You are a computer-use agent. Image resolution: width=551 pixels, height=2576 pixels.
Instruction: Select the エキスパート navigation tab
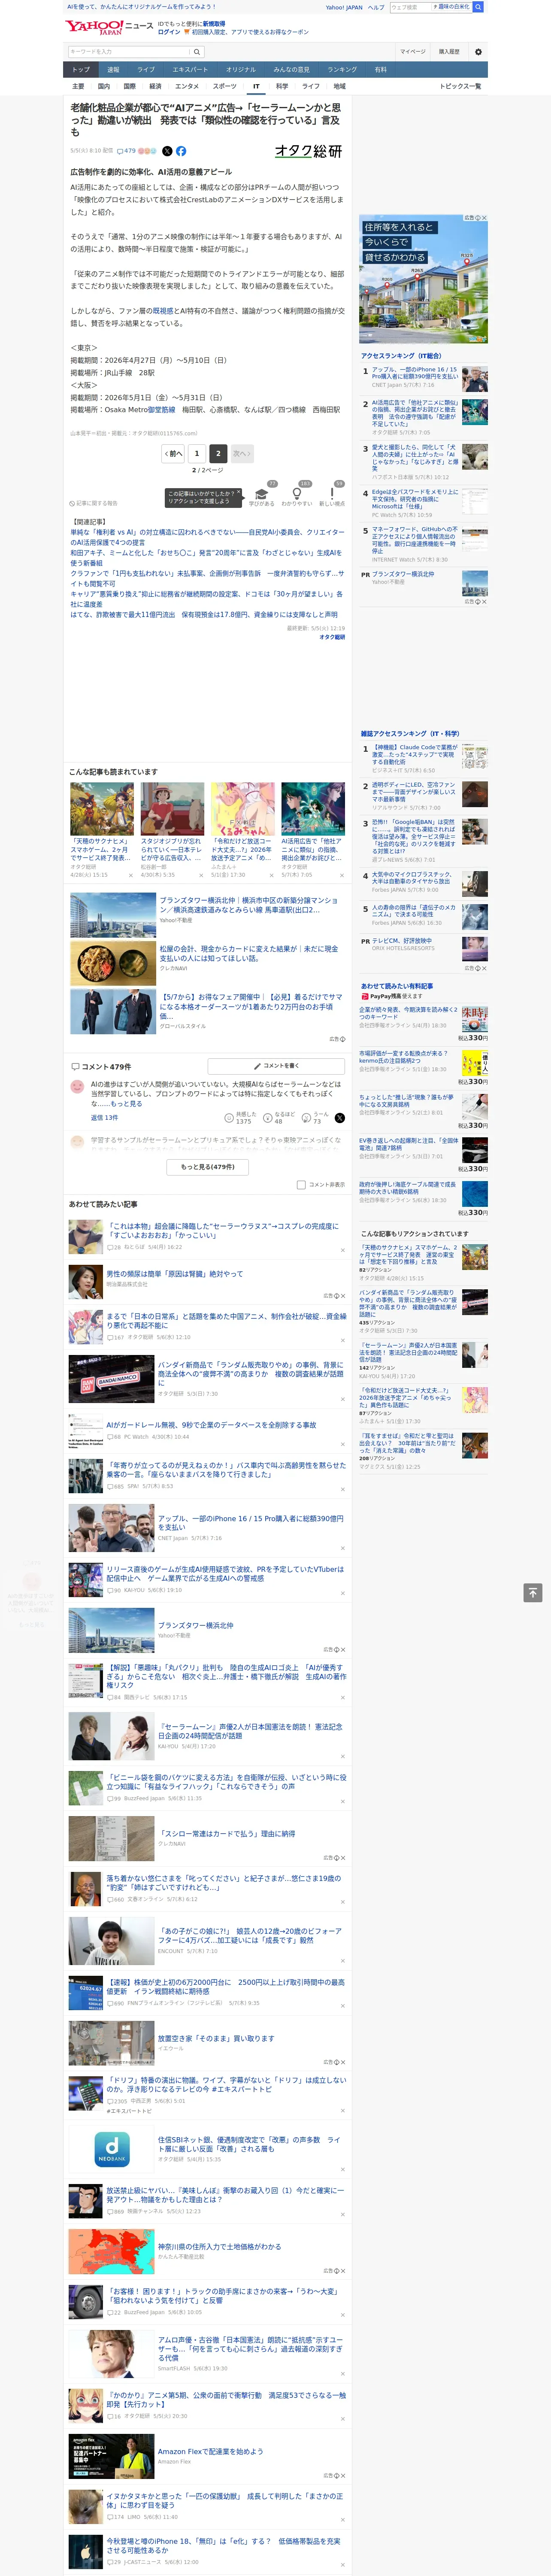190,70
